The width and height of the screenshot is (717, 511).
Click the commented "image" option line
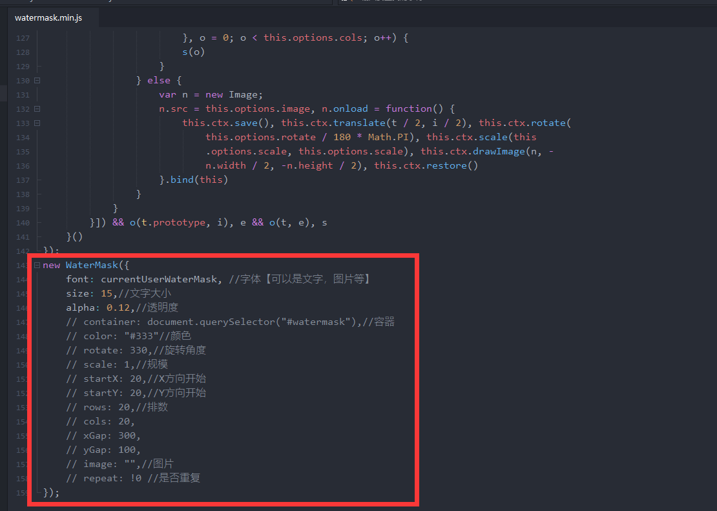point(119,463)
